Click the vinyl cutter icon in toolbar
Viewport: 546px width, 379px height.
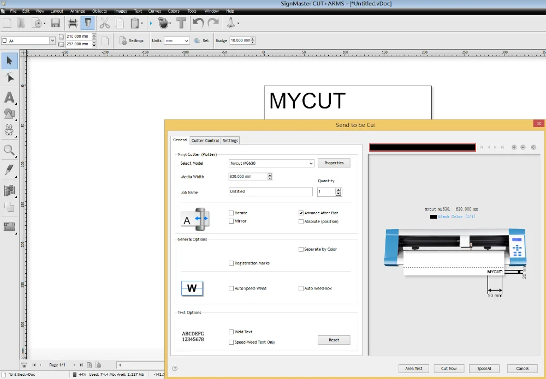point(87,23)
